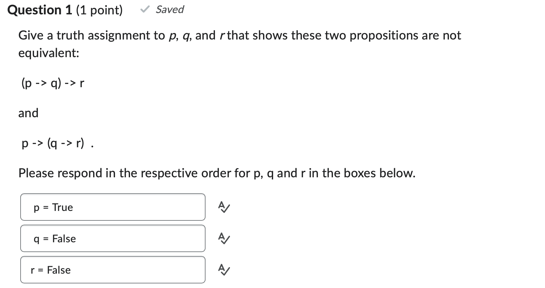Click the Saved status label
The width and height of the screenshot is (545, 288).
(x=170, y=9)
